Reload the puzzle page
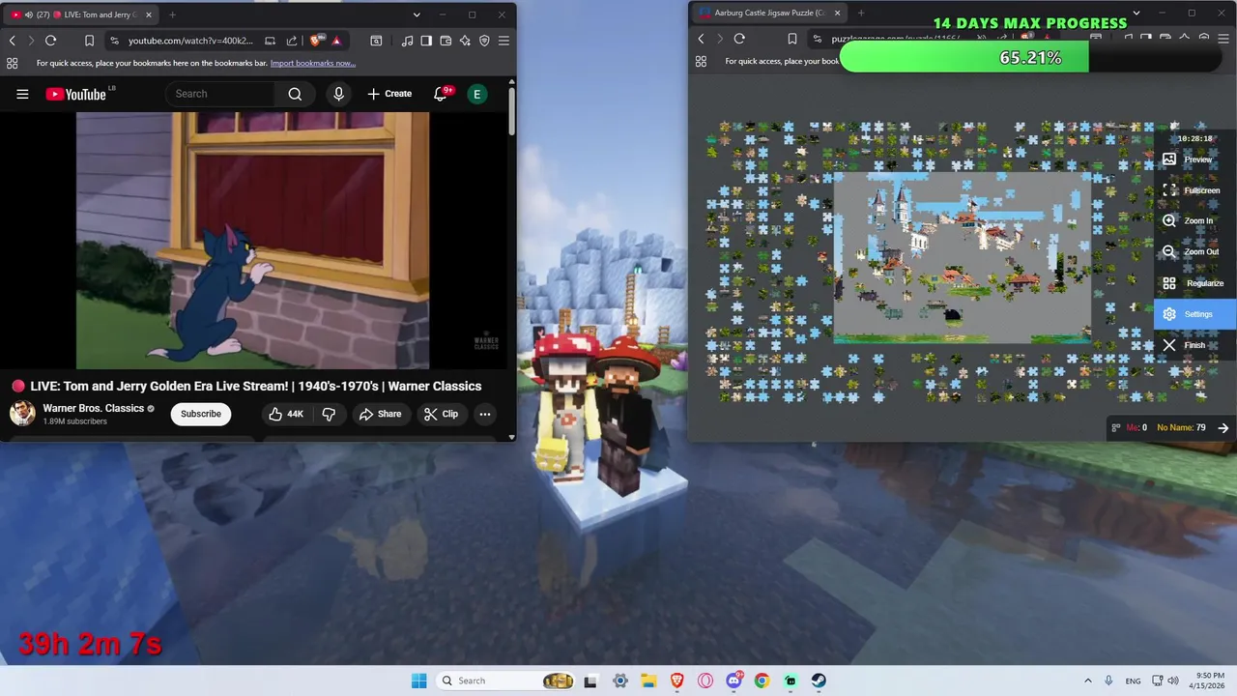Image resolution: width=1237 pixels, height=696 pixels. pos(739,39)
